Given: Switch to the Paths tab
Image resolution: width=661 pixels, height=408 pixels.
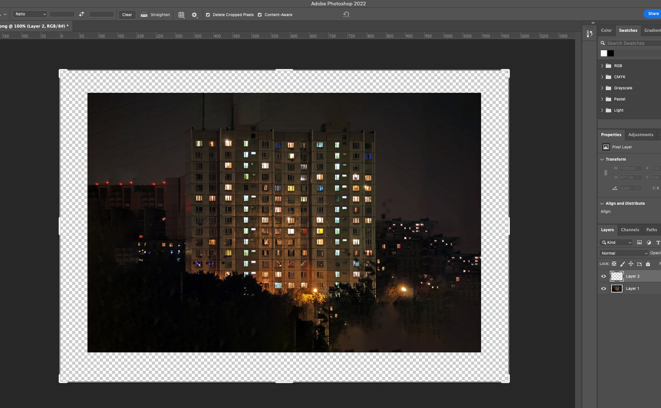Looking at the screenshot, I should tap(652, 230).
